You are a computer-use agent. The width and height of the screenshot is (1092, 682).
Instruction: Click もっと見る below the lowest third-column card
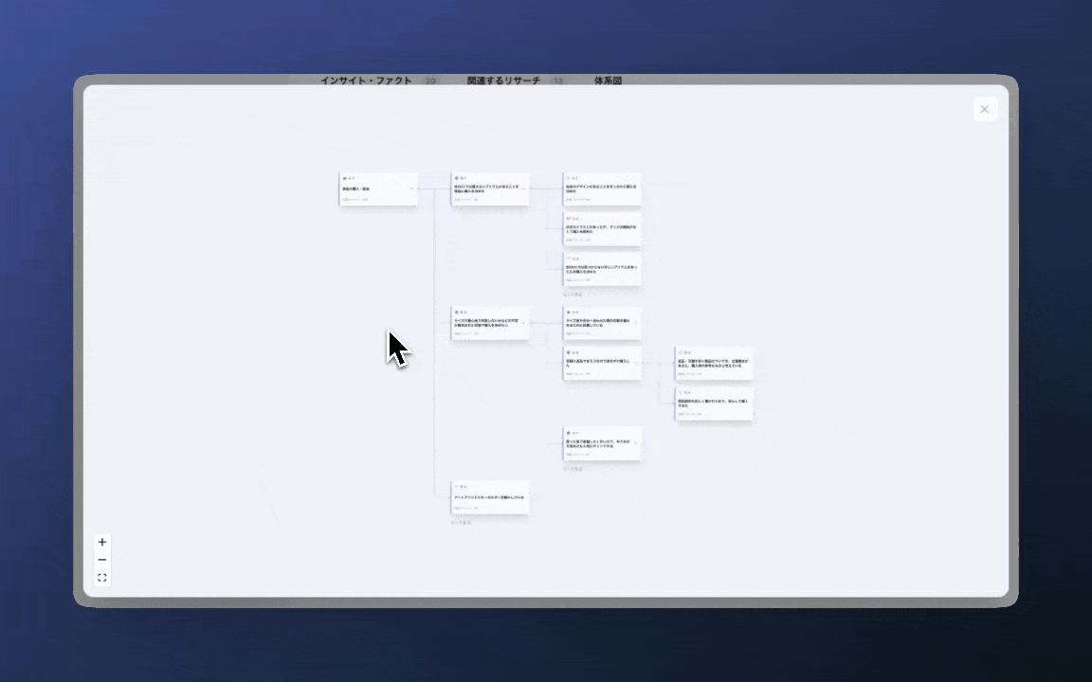573,468
